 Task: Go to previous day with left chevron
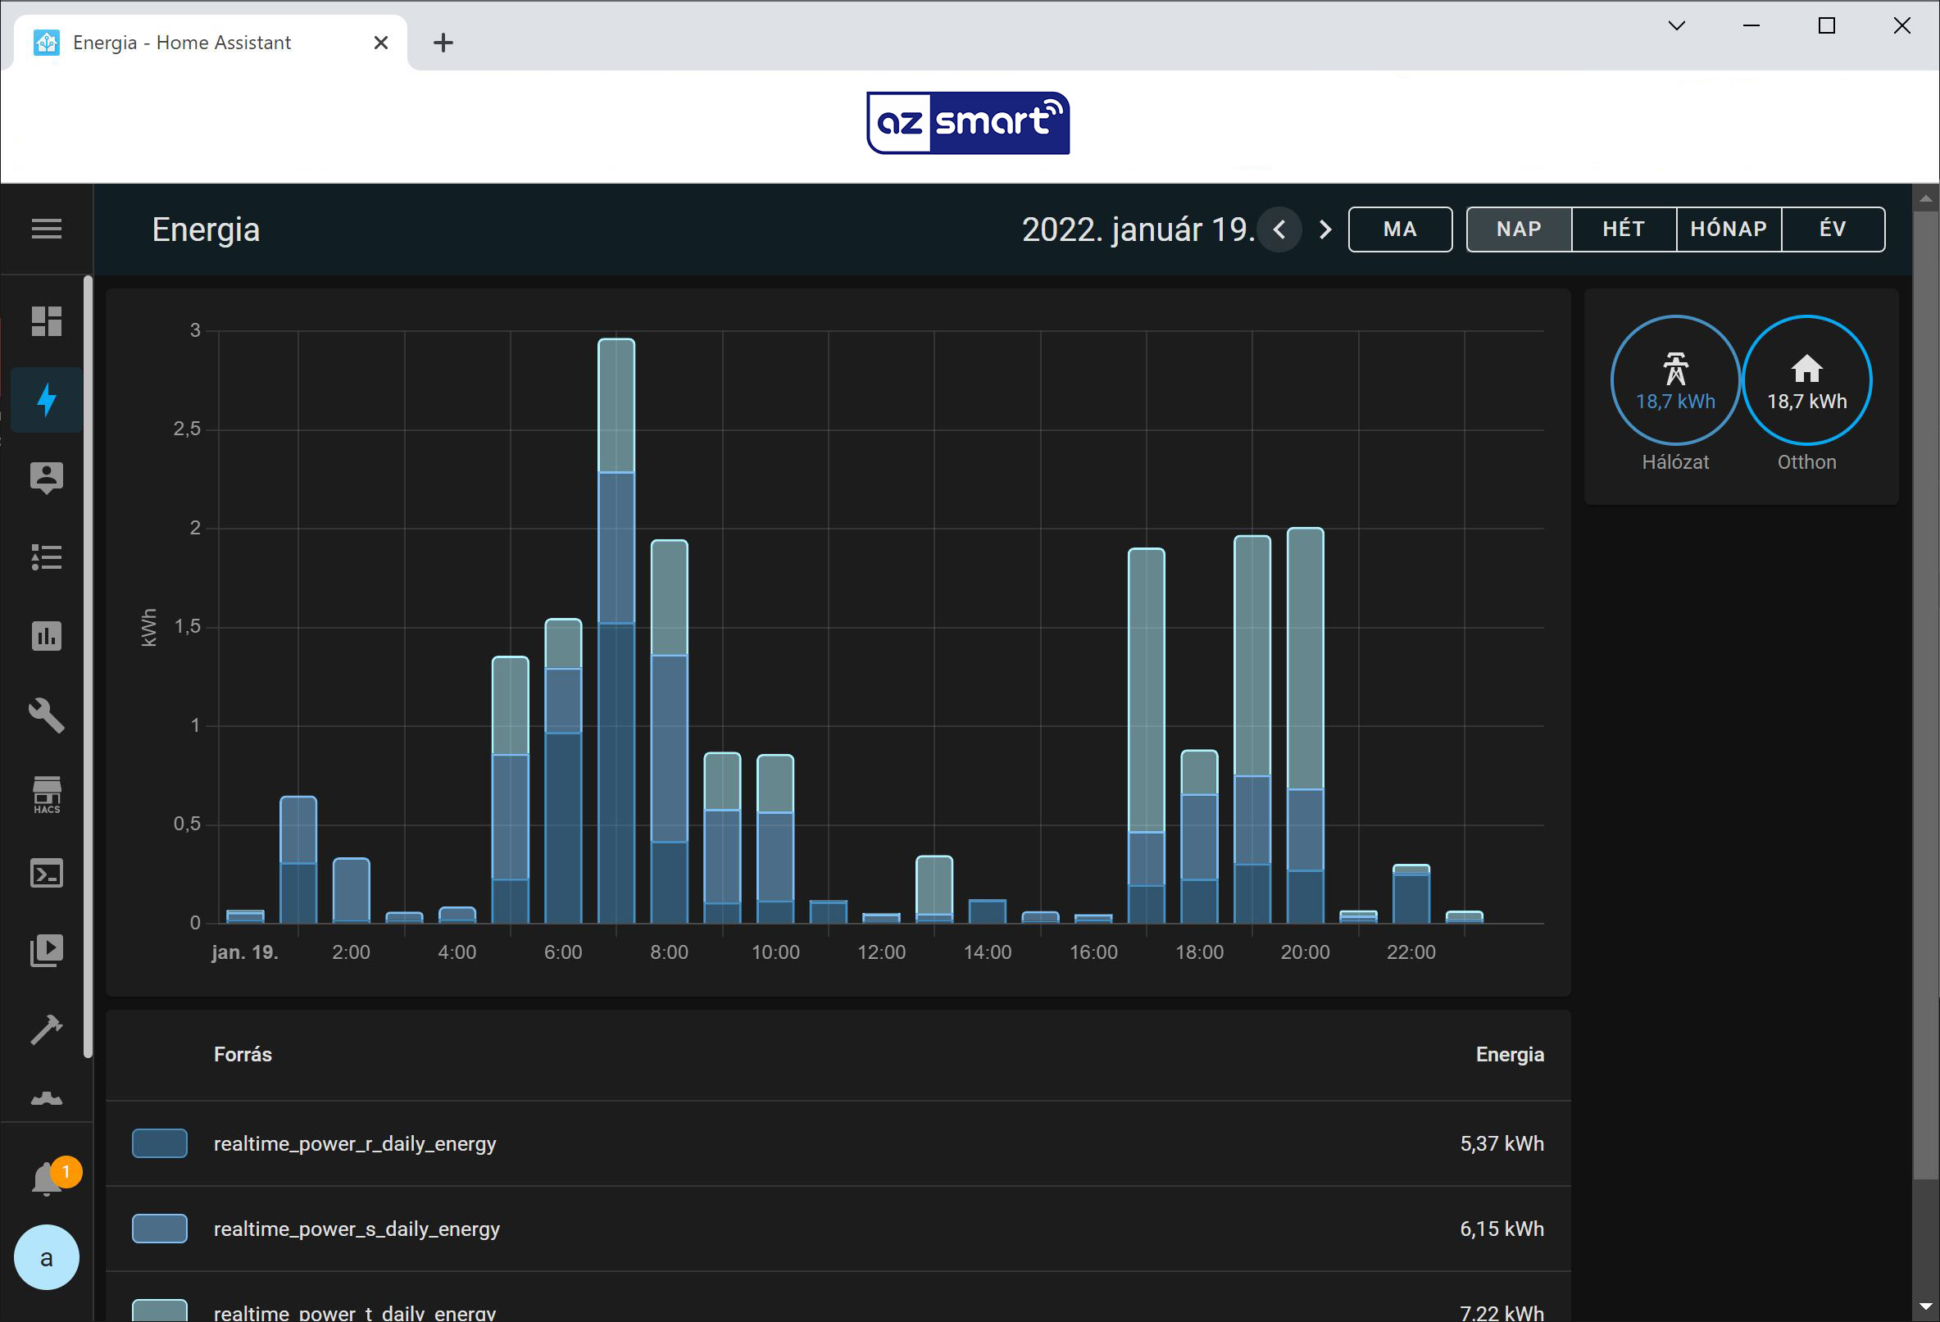coord(1279,229)
